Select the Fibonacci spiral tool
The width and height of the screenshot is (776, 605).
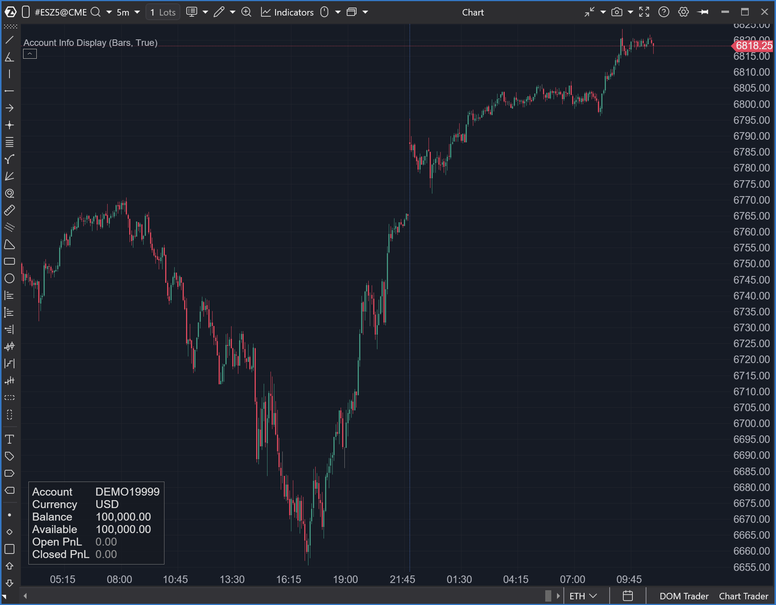point(9,193)
